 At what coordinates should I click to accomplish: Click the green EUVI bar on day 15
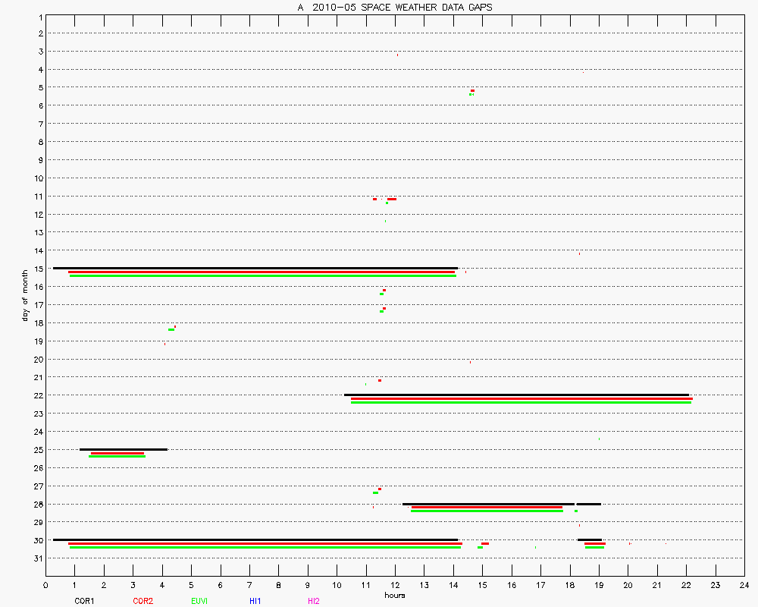pyautogui.click(x=262, y=275)
